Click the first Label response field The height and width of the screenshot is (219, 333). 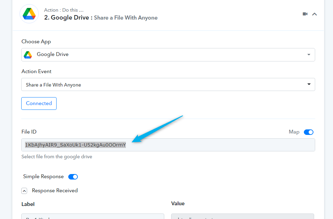click(93, 216)
